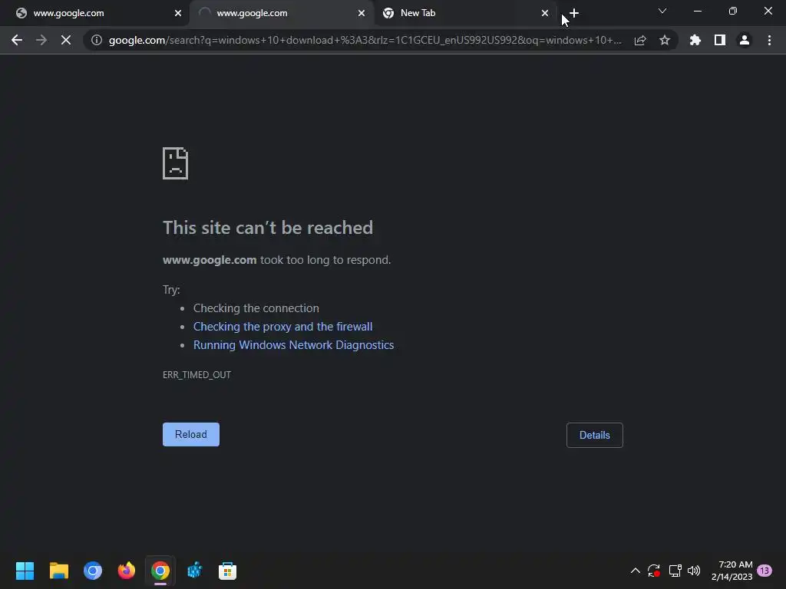Expand the search tabs chevron
This screenshot has height=589, width=786.
click(x=662, y=11)
